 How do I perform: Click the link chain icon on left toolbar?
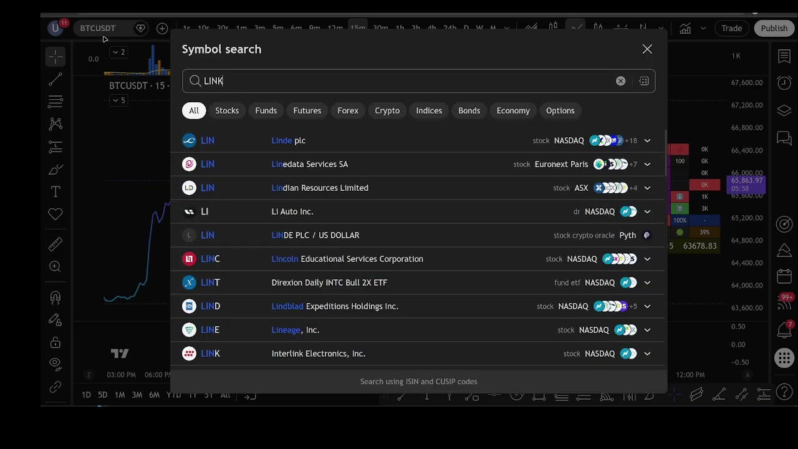coord(55,387)
